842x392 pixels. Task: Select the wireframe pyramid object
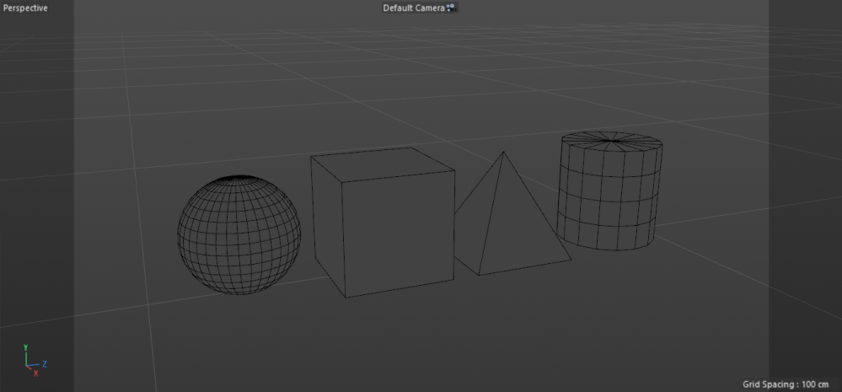512,214
